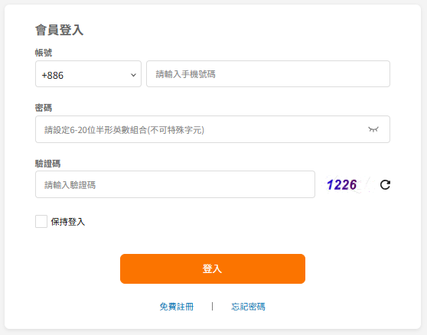Check the 保持登入 checkbox
The image size is (427, 335).
(x=41, y=222)
